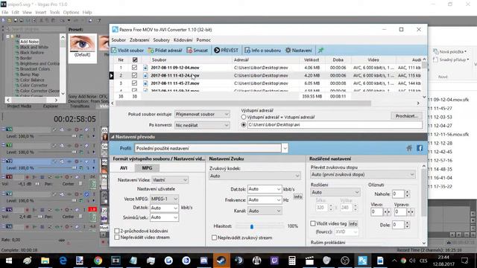Viewport: 477px width, 268px height.
Task: Open the Calculator icon in the taskbar
Action: point(291,261)
